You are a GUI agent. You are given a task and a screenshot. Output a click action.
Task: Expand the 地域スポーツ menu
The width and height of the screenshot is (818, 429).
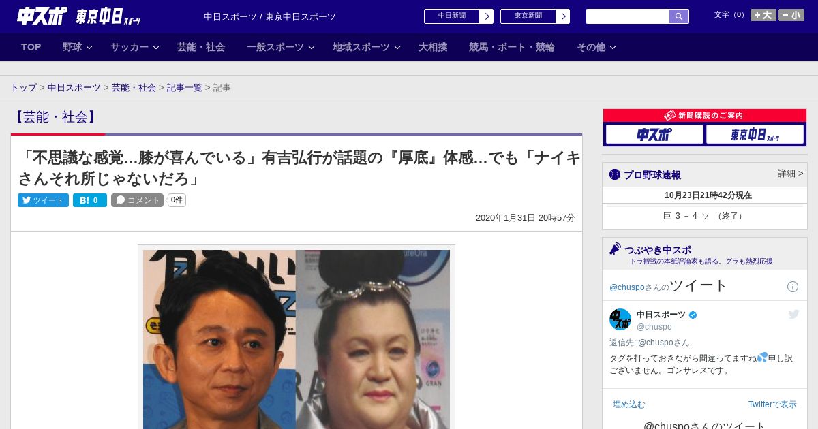(x=366, y=47)
